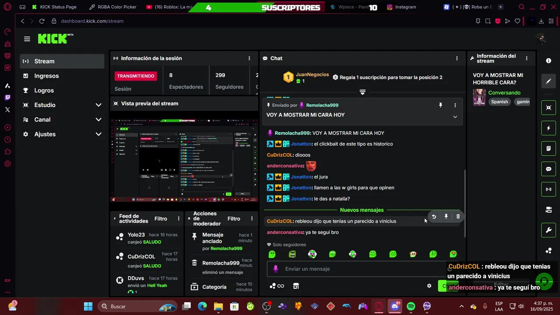Open Acciones de moderador three-dot menu
This screenshot has width=560, height=315.
coord(252,219)
